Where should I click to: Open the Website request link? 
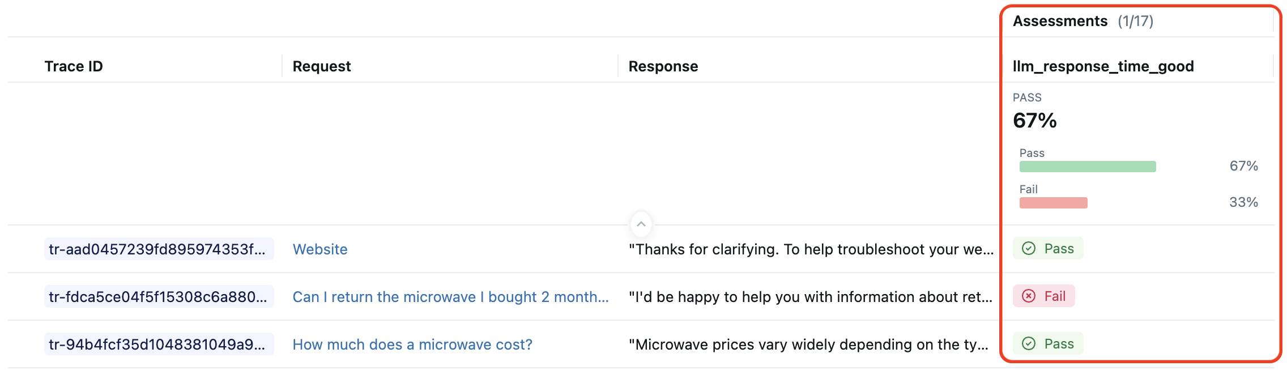[320, 249]
